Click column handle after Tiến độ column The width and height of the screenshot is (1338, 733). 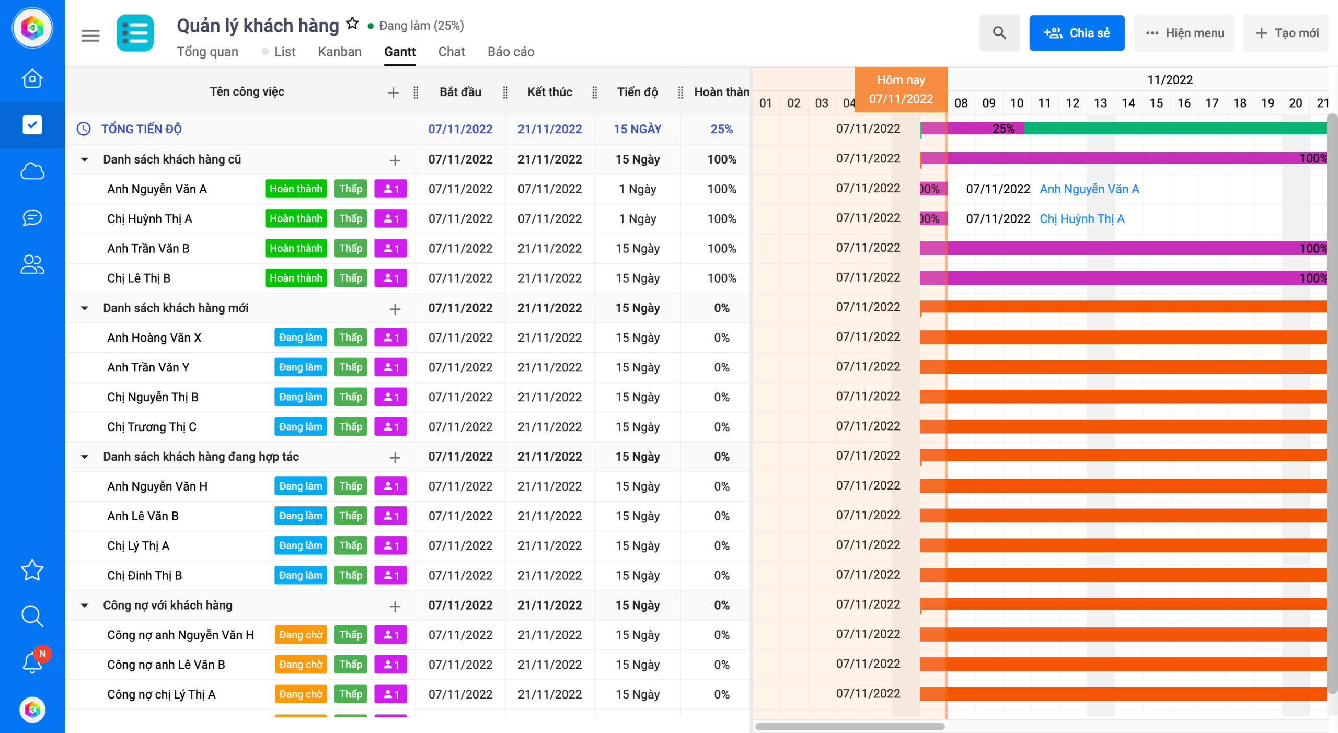pos(680,92)
